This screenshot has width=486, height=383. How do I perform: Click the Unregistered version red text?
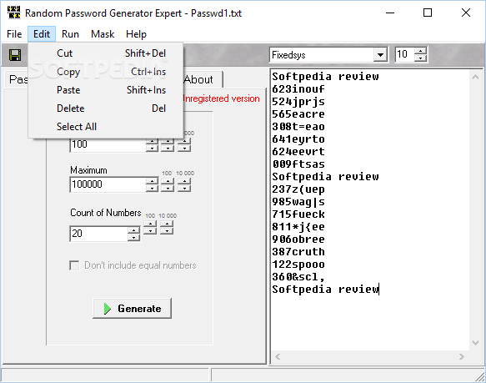(221, 98)
